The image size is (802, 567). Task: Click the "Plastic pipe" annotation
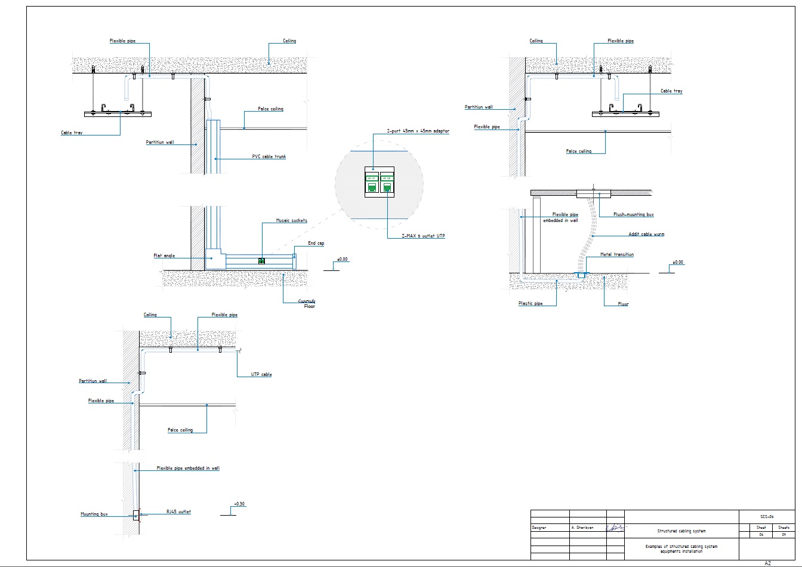(x=530, y=304)
